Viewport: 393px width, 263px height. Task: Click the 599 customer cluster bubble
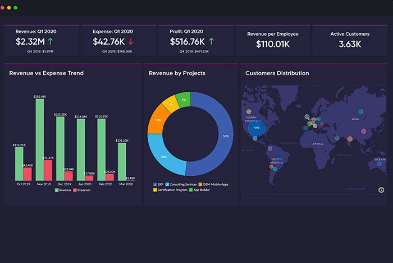pos(257,128)
